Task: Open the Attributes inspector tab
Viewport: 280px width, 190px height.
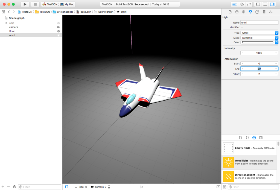Action: click(x=250, y=12)
